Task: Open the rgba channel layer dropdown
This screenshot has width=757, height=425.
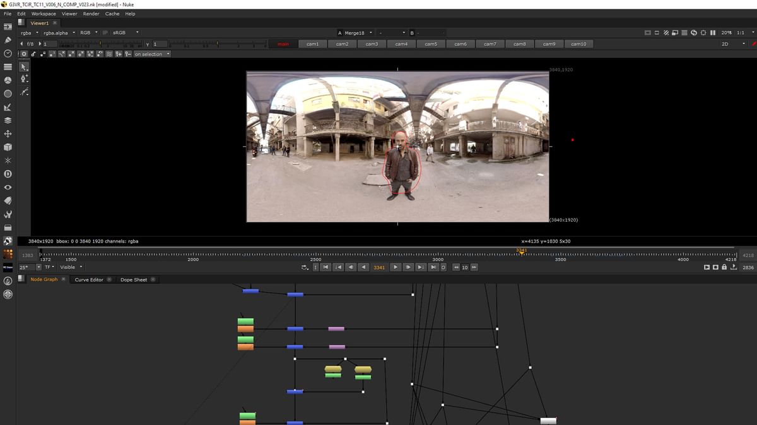Action: point(29,33)
